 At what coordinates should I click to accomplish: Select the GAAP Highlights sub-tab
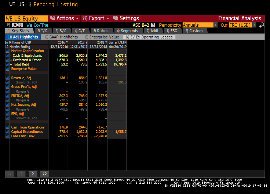click(61, 37)
